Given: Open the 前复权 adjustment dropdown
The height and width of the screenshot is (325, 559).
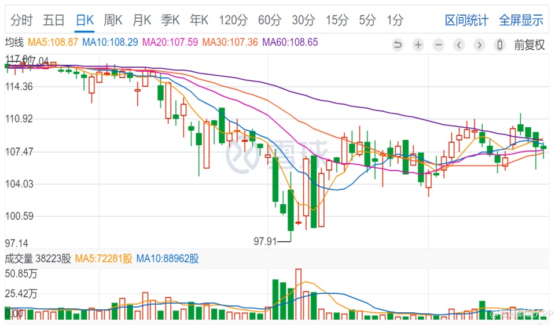Looking at the screenshot, I should point(529,45).
